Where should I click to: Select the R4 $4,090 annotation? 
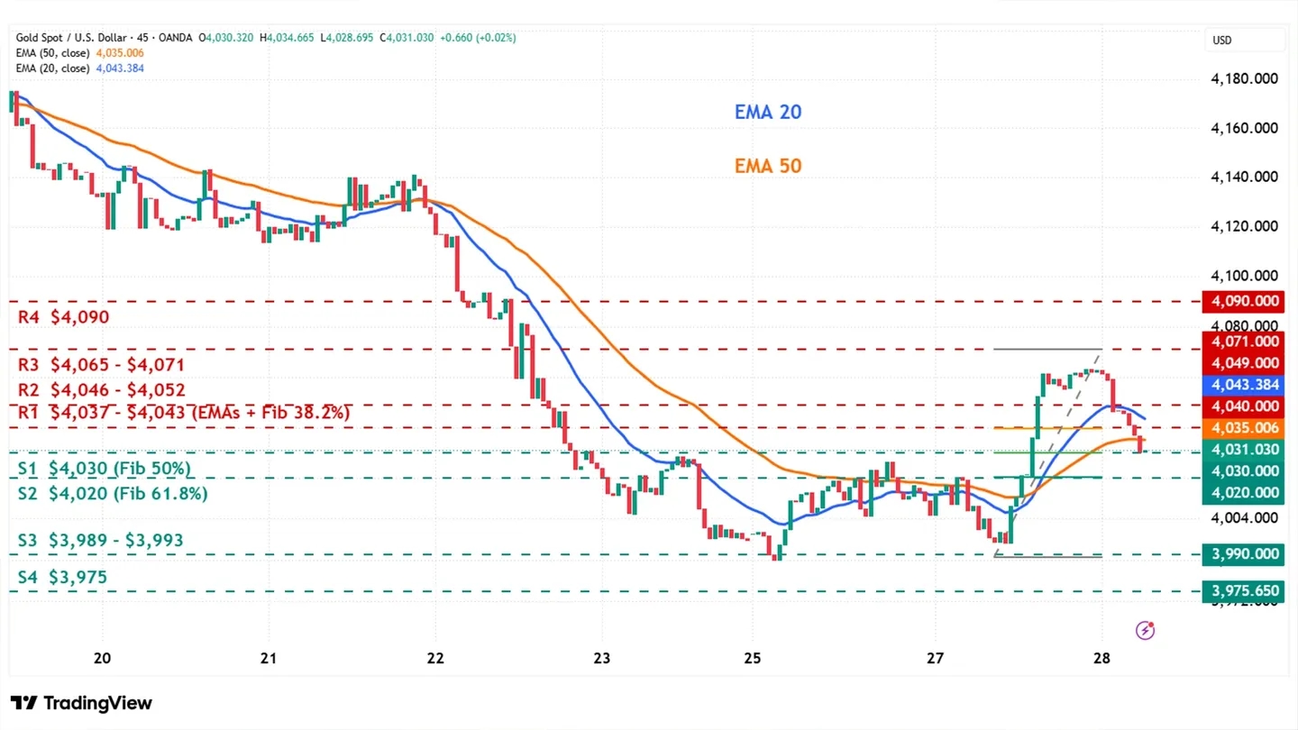64,317
